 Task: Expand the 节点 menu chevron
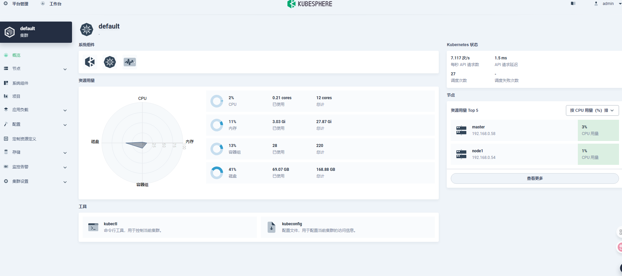point(65,69)
